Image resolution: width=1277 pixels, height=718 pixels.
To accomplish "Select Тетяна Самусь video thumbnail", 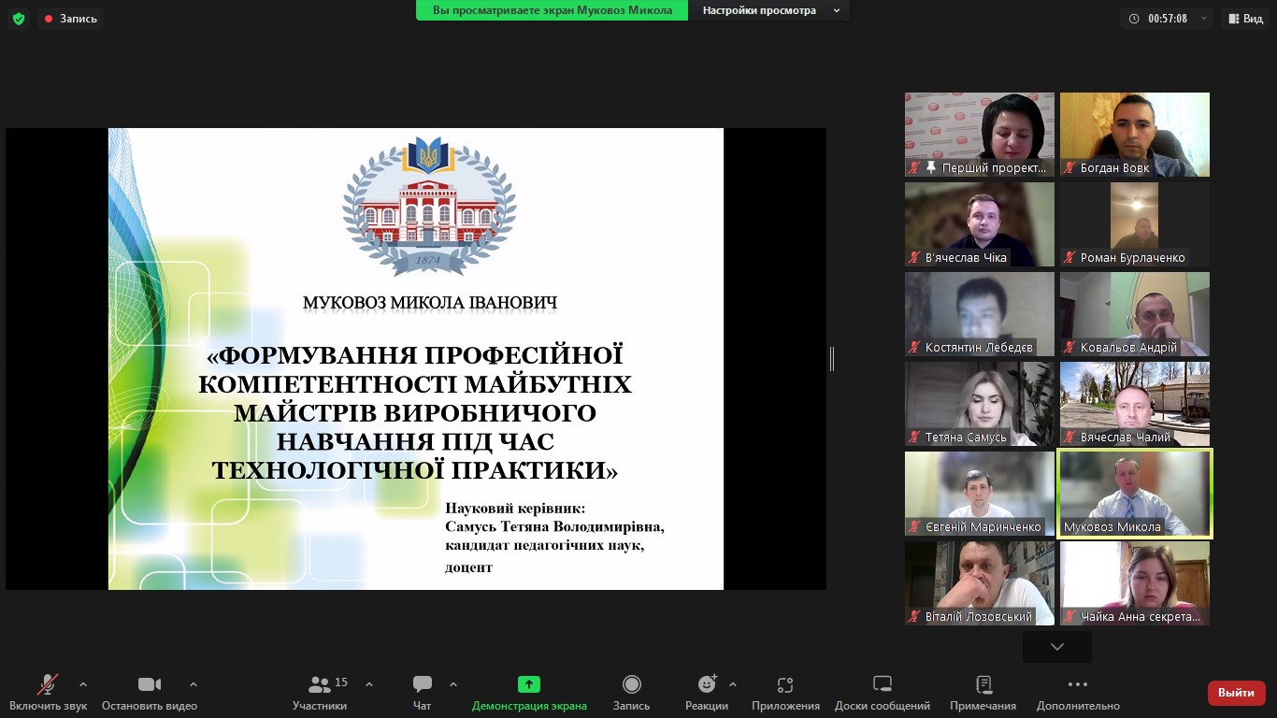I will (x=979, y=404).
